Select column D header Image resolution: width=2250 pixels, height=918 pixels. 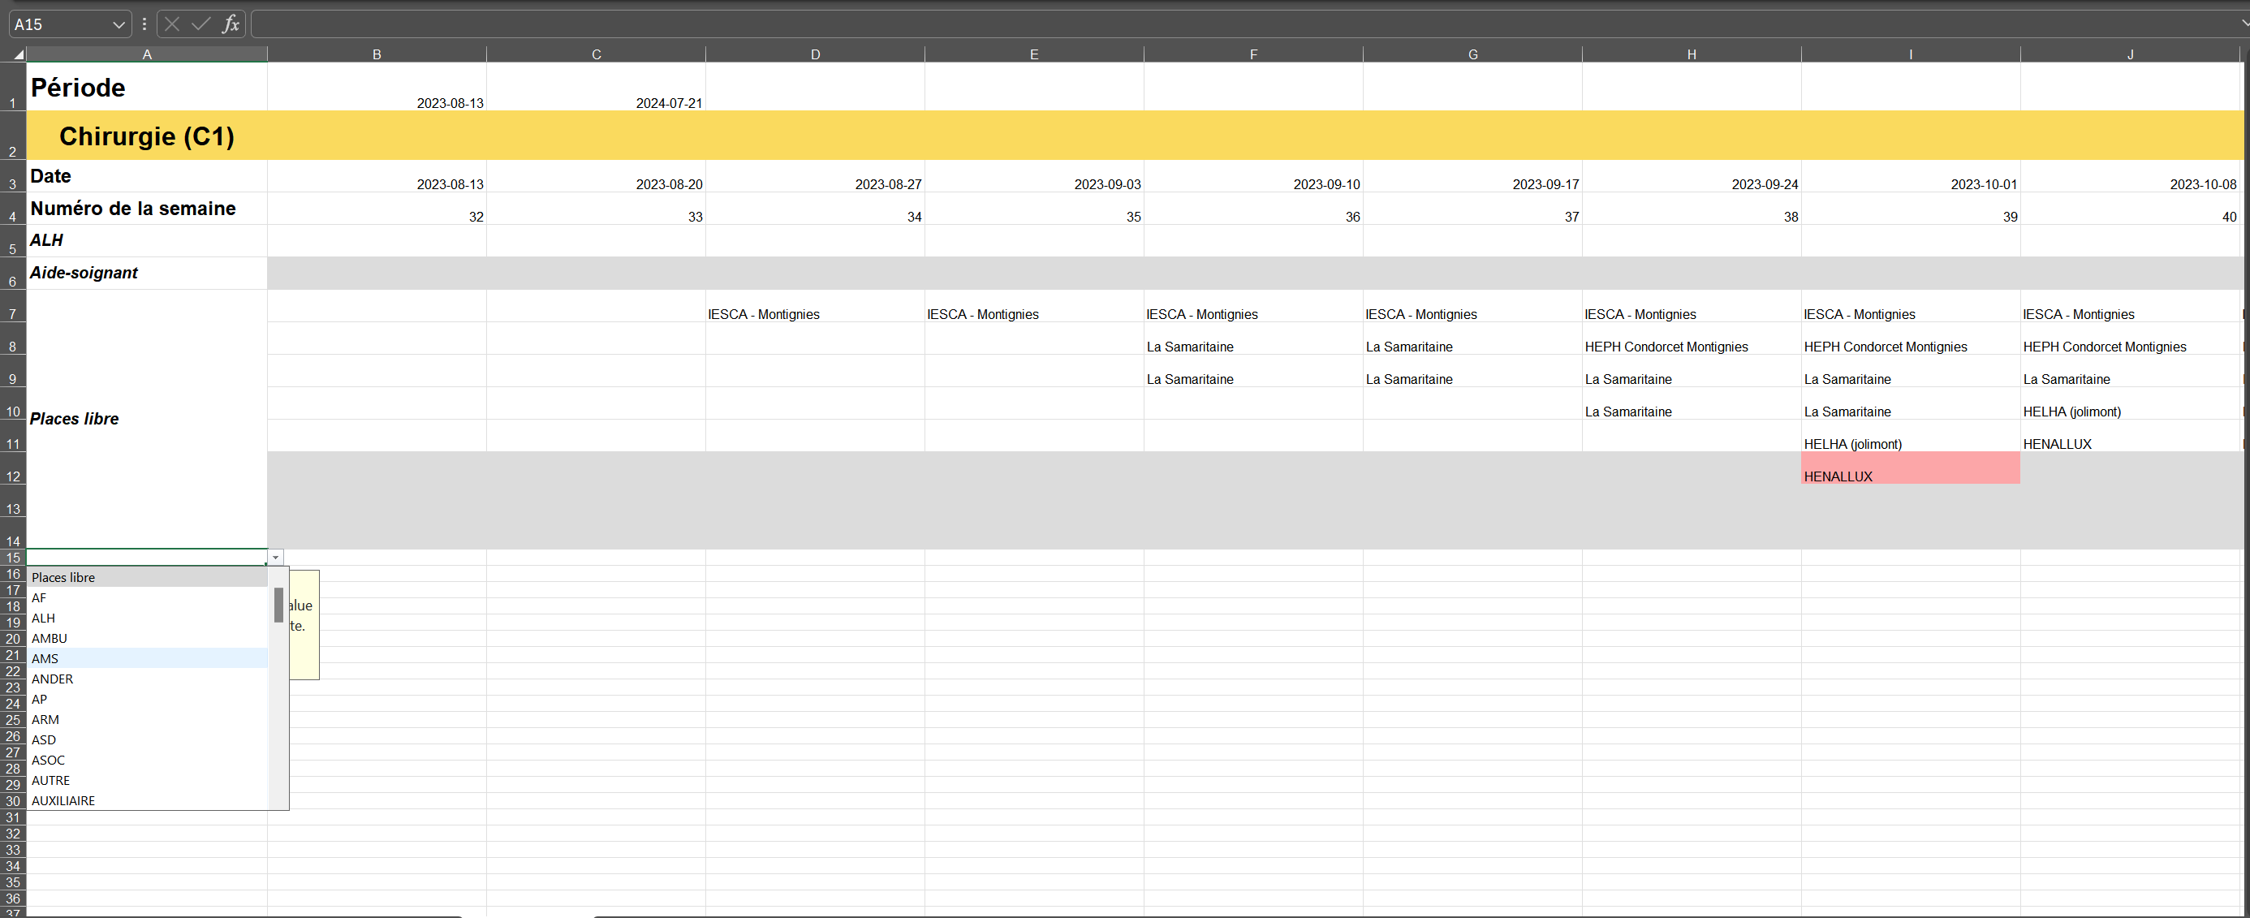pos(815,54)
